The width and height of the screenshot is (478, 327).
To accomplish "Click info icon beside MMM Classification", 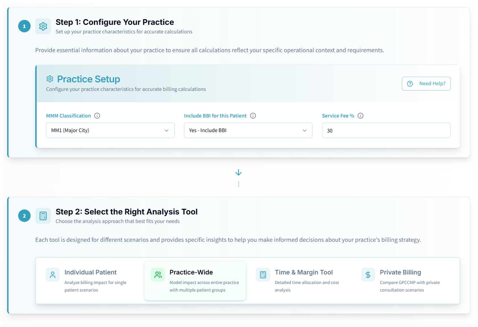I will (x=97, y=116).
